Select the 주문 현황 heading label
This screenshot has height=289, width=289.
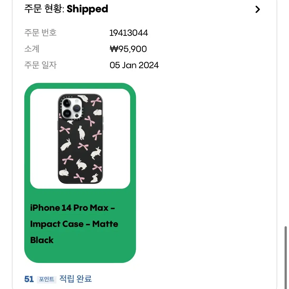pyautogui.click(x=44, y=9)
